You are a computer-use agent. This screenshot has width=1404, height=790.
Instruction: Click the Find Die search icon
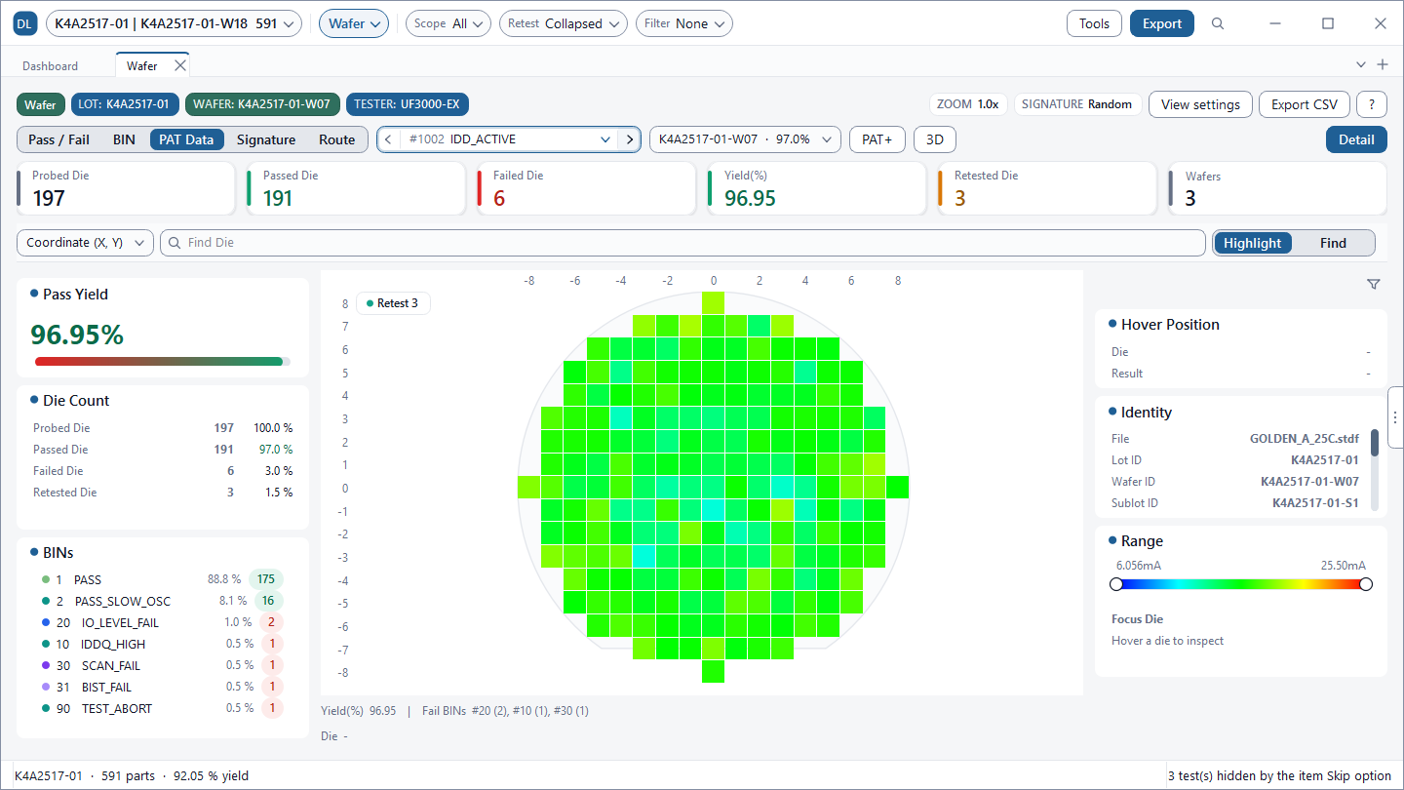[x=174, y=243]
